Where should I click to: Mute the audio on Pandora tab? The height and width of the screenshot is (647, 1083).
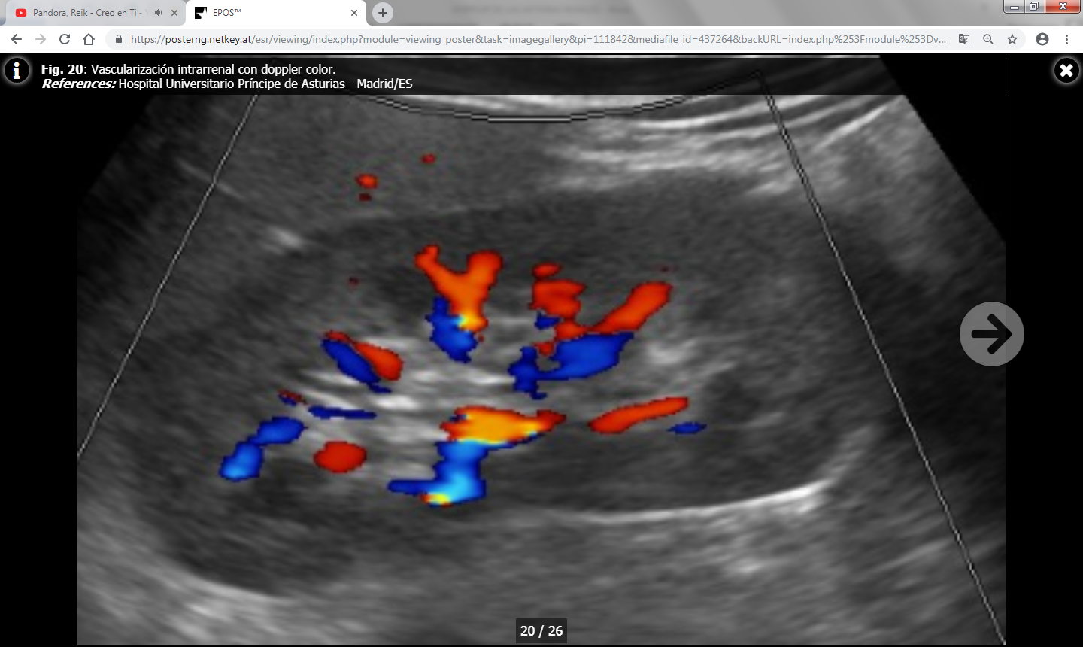click(158, 13)
